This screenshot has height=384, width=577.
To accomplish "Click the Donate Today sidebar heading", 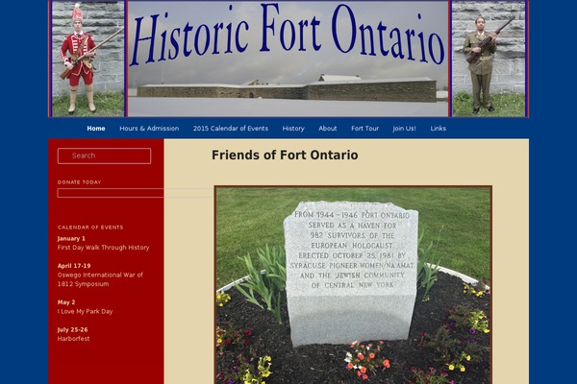I will tap(79, 182).
